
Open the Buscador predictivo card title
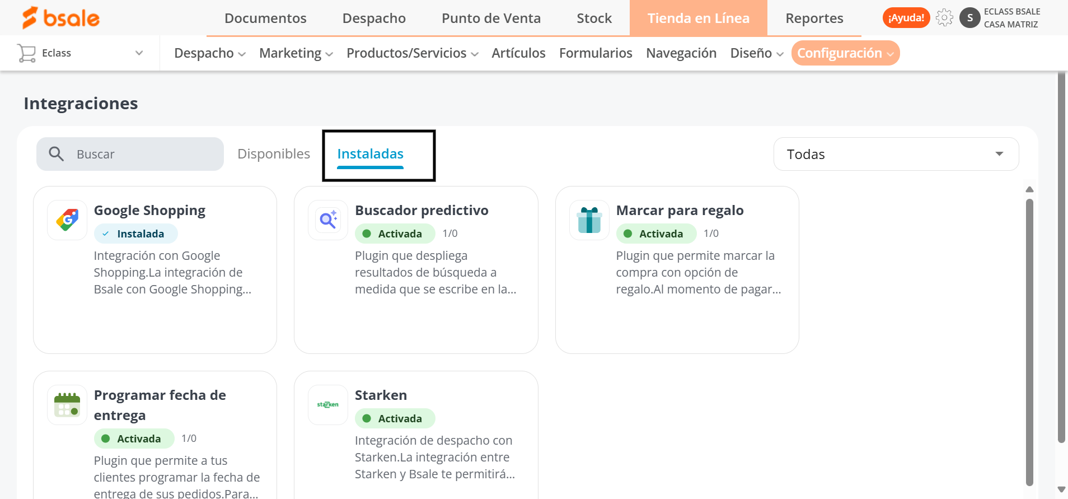pos(421,211)
